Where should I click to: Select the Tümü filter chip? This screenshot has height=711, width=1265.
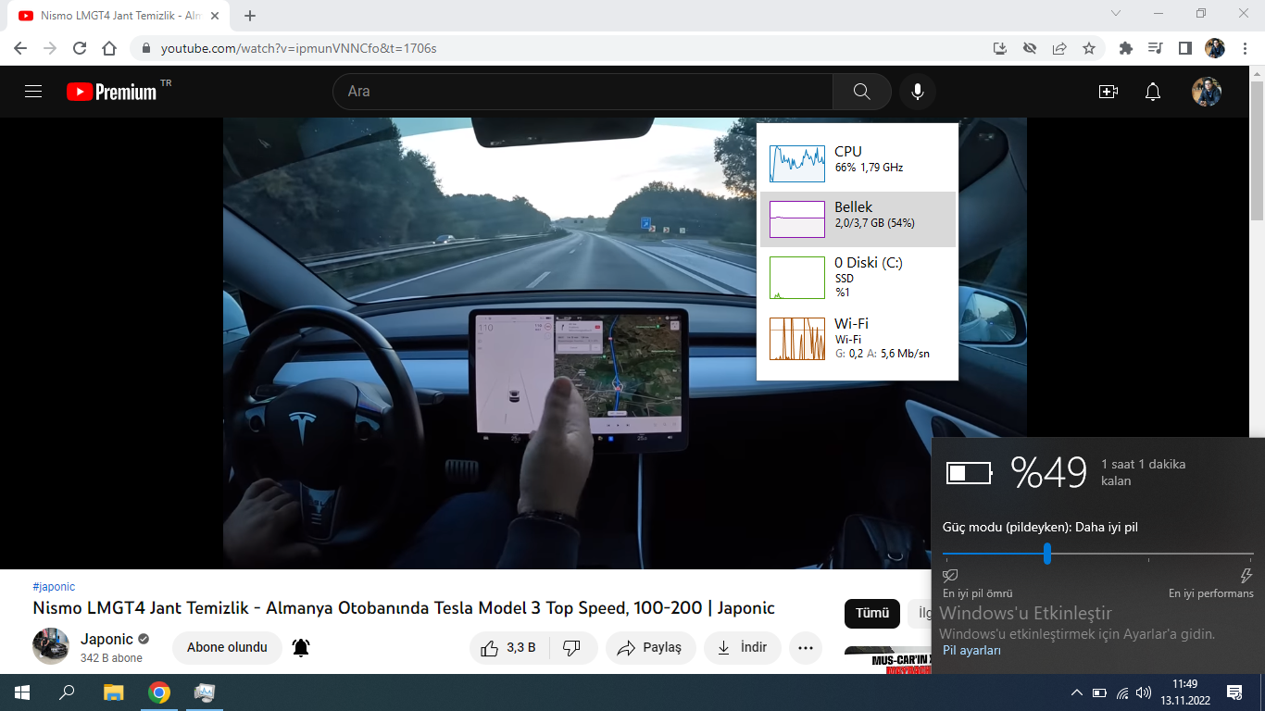[872, 614]
